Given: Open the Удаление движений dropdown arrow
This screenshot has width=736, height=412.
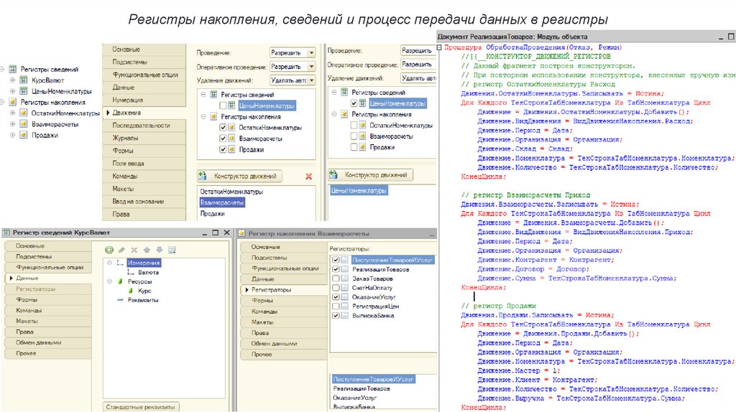Looking at the screenshot, I should tap(310, 80).
